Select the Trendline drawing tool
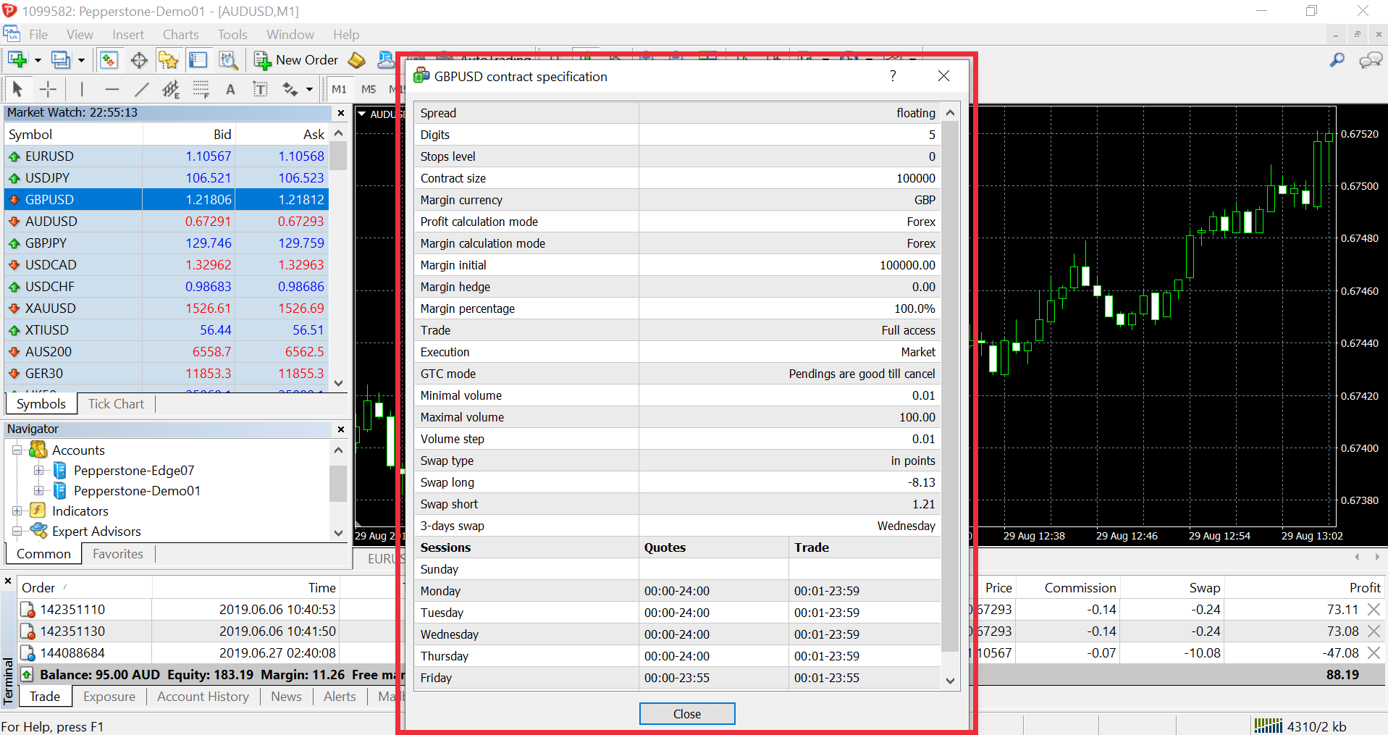Image resolution: width=1388 pixels, height=735 pixels. tap(141, 89)
